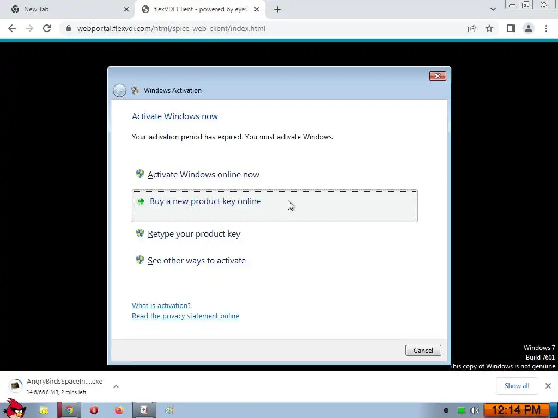
Task: Click the back arrow in Windows Activation dialog
Action: 119,90
